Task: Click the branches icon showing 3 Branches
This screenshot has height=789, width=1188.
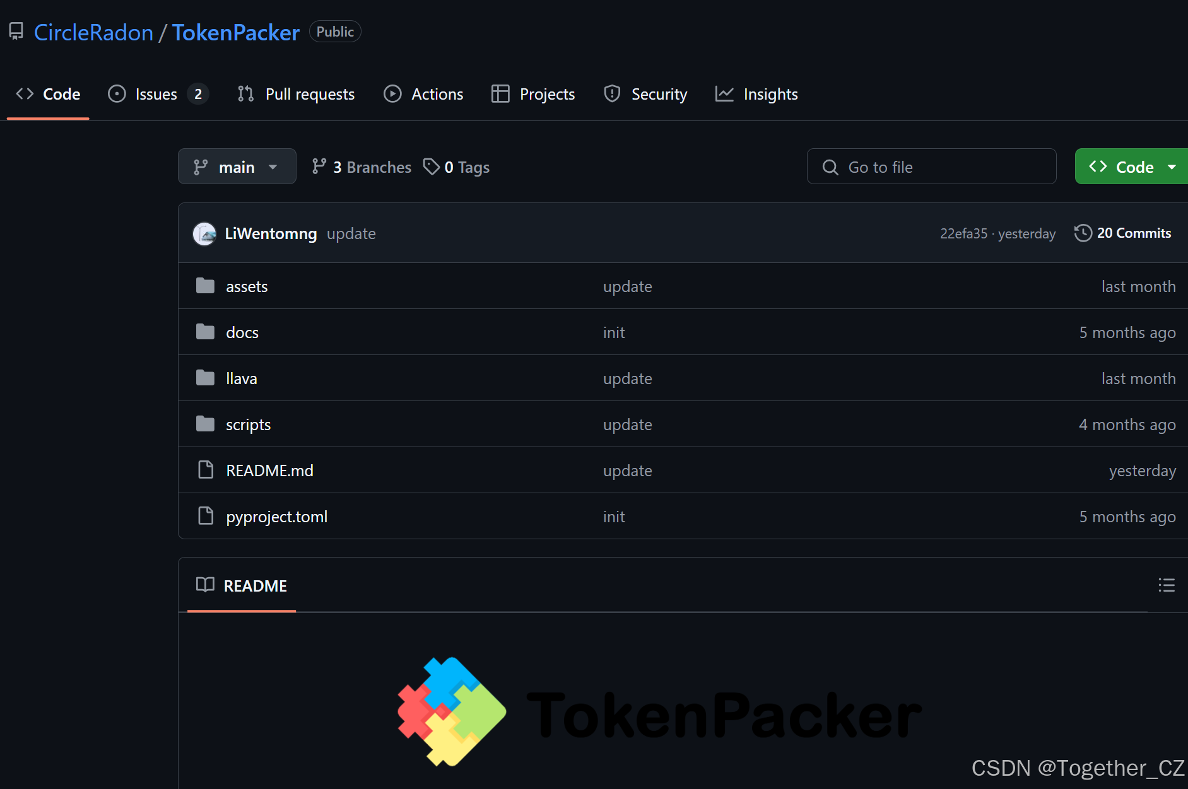Action: (319, 167)
